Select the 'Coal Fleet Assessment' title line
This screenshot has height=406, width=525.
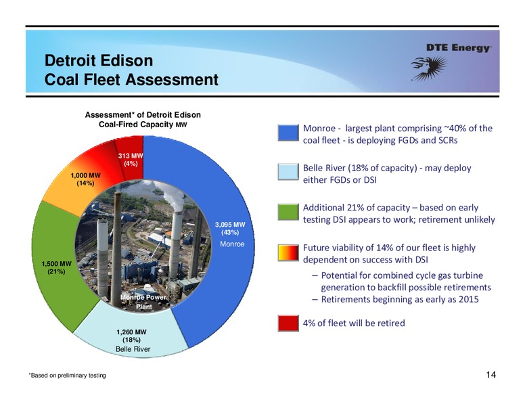tap(131, 80)
